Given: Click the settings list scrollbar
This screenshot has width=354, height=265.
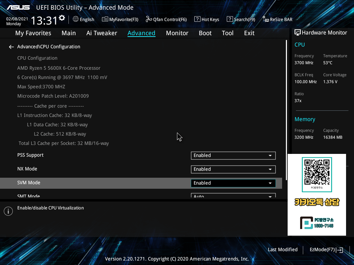Looking at the screenshot, I should 286,110.
